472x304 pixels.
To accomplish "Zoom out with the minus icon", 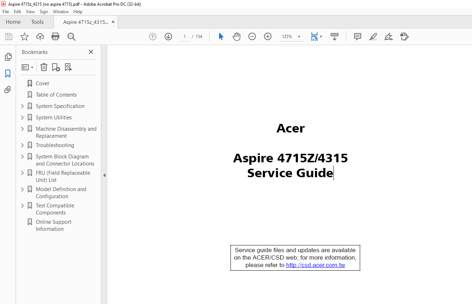I will tap(252, 37).
